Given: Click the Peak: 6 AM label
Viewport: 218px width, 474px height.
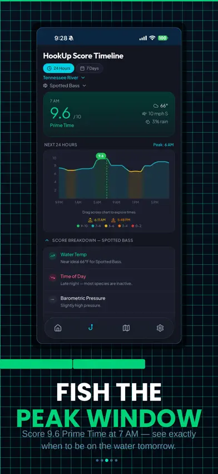Looking at the screenshot, I should click(x=163, y=145).
